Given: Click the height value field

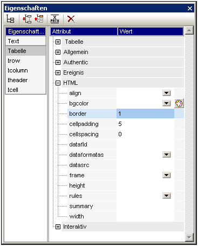Looking at the screenshot, I should (x=145, y=185).
